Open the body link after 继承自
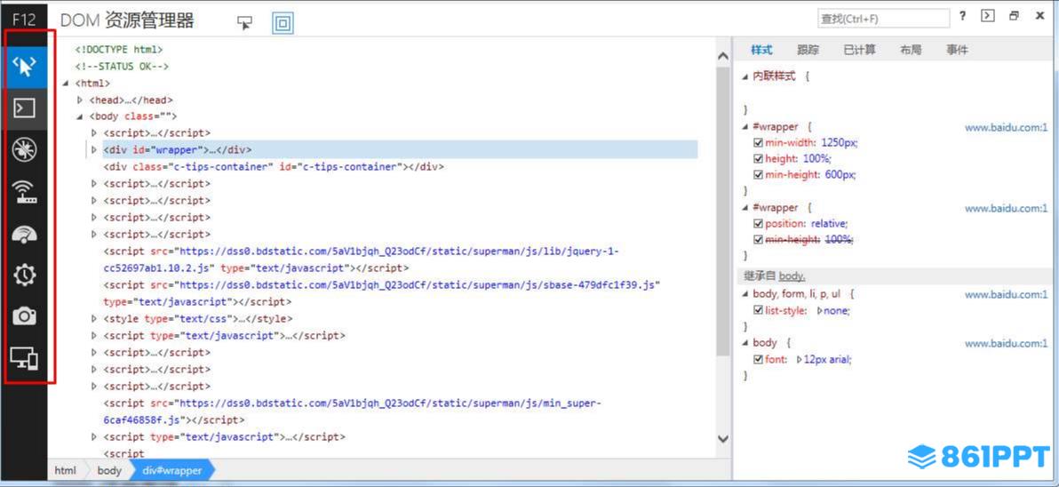 792,276
